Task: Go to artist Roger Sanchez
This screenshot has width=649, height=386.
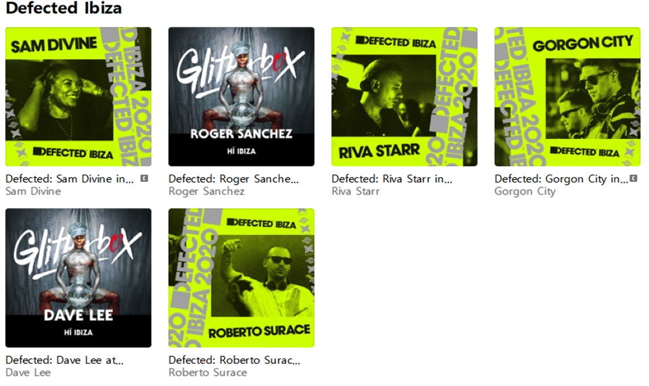Action: 206,191
